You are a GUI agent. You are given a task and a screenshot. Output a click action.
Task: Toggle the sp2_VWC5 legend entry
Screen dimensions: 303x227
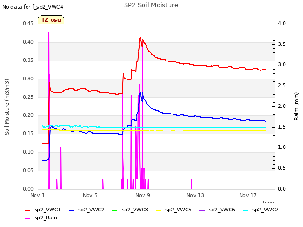[x=174, y=210]
